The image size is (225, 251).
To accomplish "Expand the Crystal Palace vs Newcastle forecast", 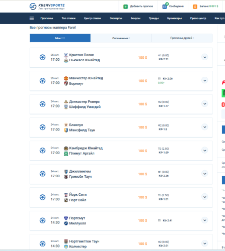I will pyautogui.click(x=205, y=57).
